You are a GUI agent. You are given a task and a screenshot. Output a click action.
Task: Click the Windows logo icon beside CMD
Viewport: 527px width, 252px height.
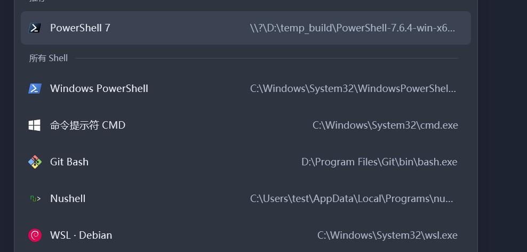point(35,125)
